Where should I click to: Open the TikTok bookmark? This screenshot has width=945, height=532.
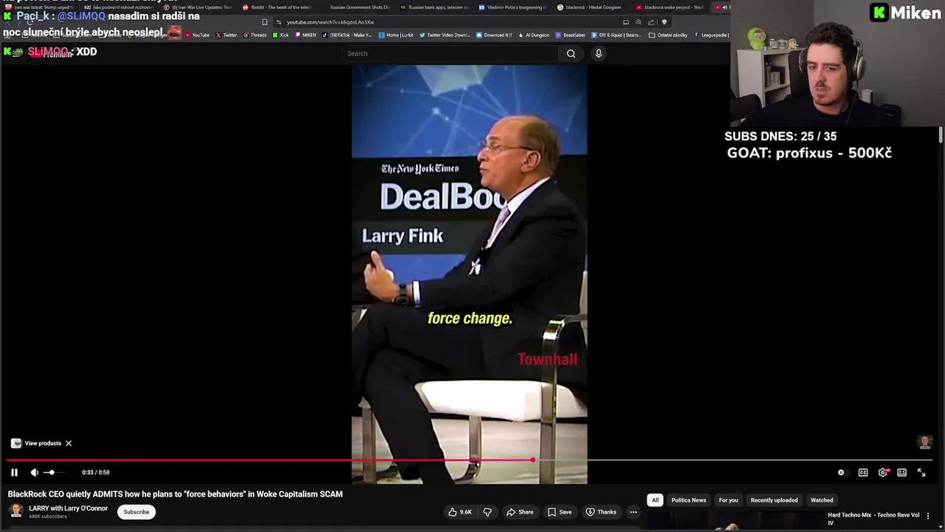pyautogui.click(x=347, y=35)
